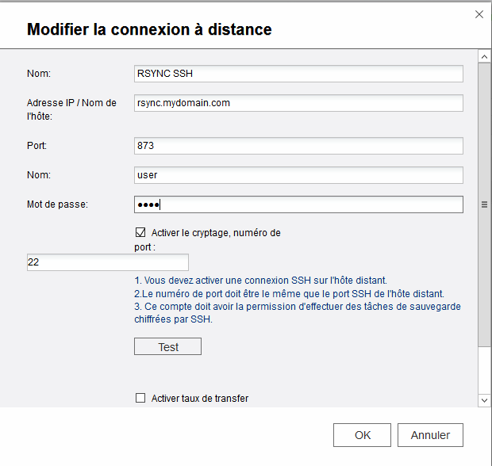
Task: Click the 'Mot de passe:' label
Action: [x=57, y=204]
